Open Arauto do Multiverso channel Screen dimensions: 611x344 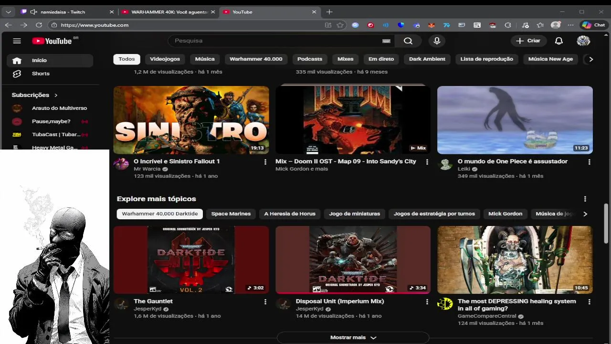click(x=50, y=108)
